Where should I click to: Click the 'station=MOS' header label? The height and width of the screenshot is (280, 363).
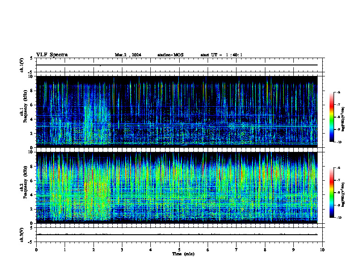(170, 55)
